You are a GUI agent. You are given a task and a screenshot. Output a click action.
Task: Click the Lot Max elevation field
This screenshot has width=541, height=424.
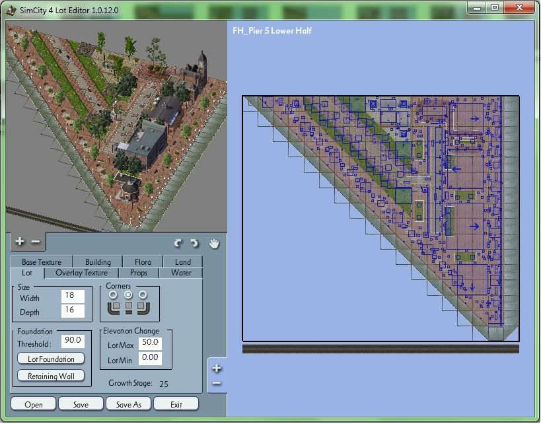click(150, 343)
